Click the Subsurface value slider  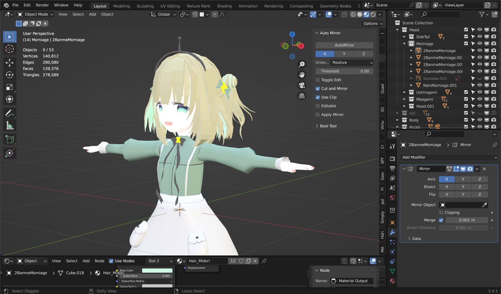pyautogui.click(x=146, y=276)
